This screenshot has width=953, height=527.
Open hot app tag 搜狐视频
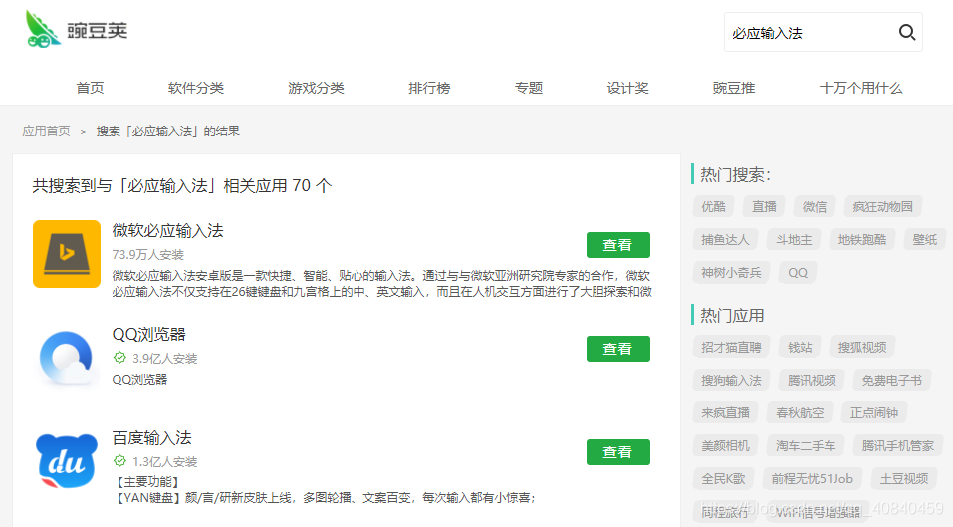(x=862, y=347)
